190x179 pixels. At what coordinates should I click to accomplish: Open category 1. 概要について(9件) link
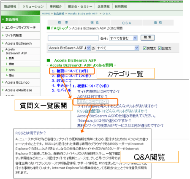coord(70,71)
